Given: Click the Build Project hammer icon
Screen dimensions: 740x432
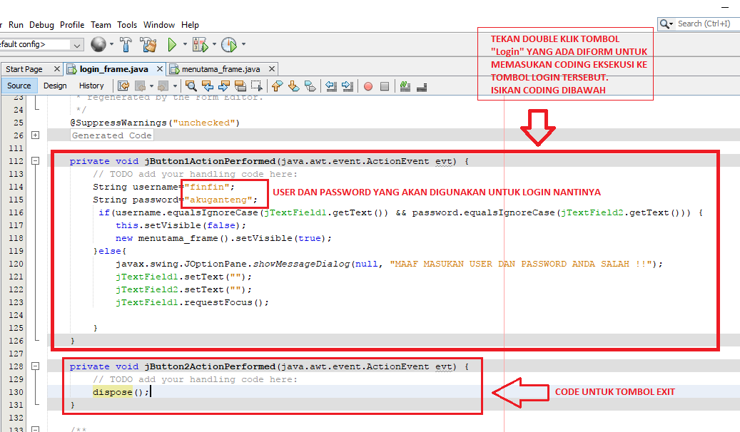Looking at the screenshot, I should pos(126,44).
